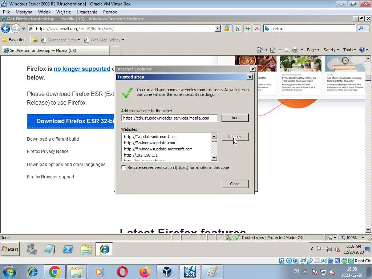Open VirtualBox Maszyna menu
372x279 pixels.
pyautogui.click(x=24, y=12)
